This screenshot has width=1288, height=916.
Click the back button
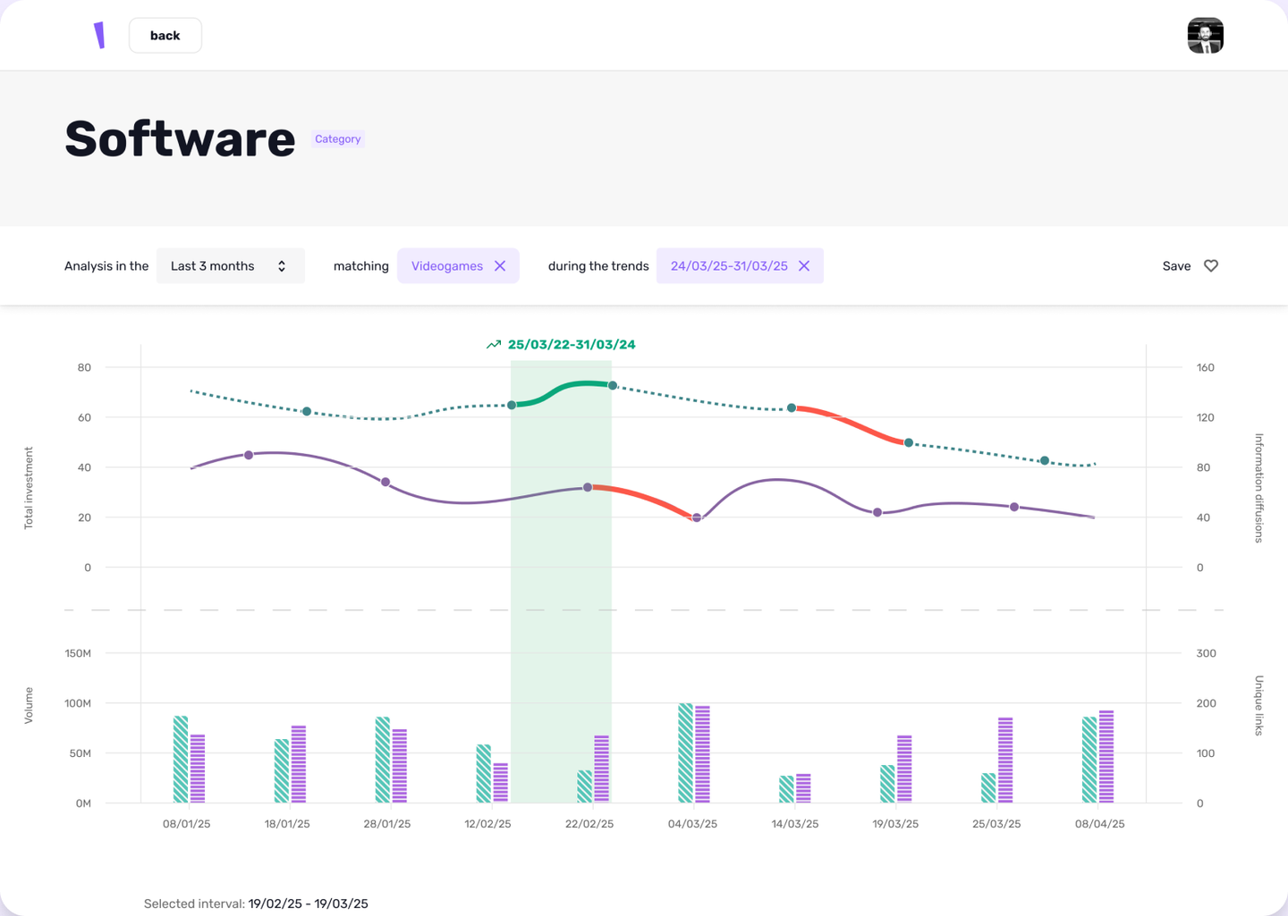165,36
